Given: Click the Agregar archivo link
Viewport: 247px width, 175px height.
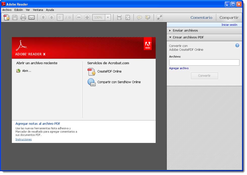Looking at the screenshot, I should click(179, 68).
